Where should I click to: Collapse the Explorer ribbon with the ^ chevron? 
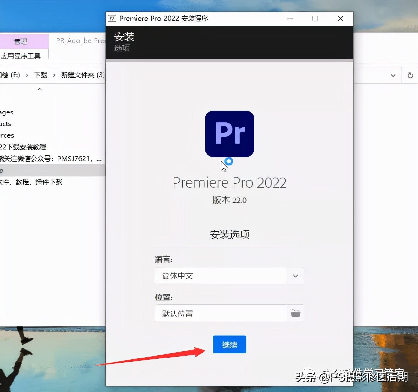pyautogui.click(x=40, y=89)
